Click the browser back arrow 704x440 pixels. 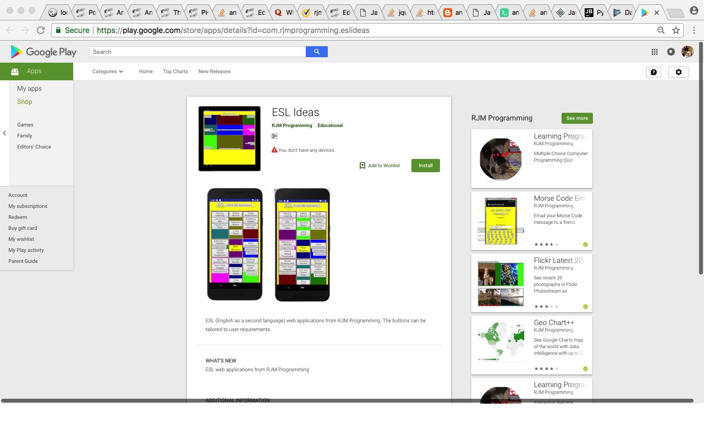(10, 30)
